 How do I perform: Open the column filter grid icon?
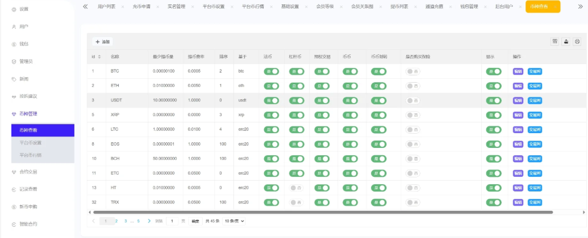click(554, 41)
